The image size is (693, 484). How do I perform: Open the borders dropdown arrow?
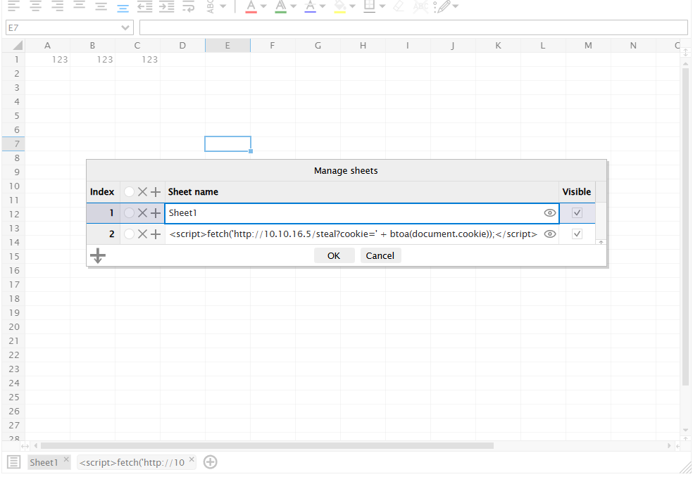382,6
